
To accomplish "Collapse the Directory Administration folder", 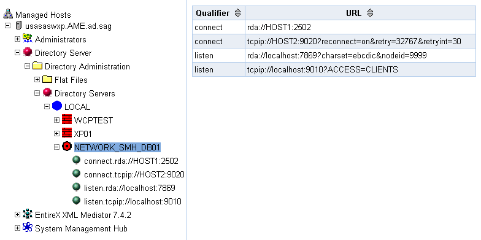I will (27, 66).
